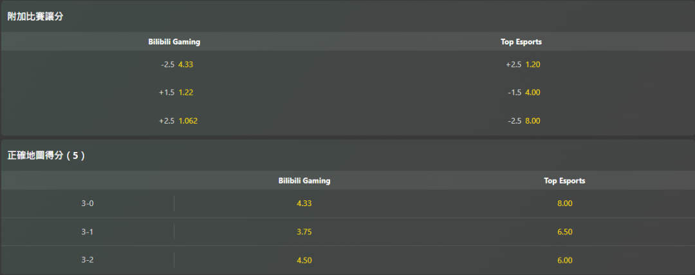Click Top Esports header in correct score table
This screenshot has width=695, height=275.
coord(564,181)
